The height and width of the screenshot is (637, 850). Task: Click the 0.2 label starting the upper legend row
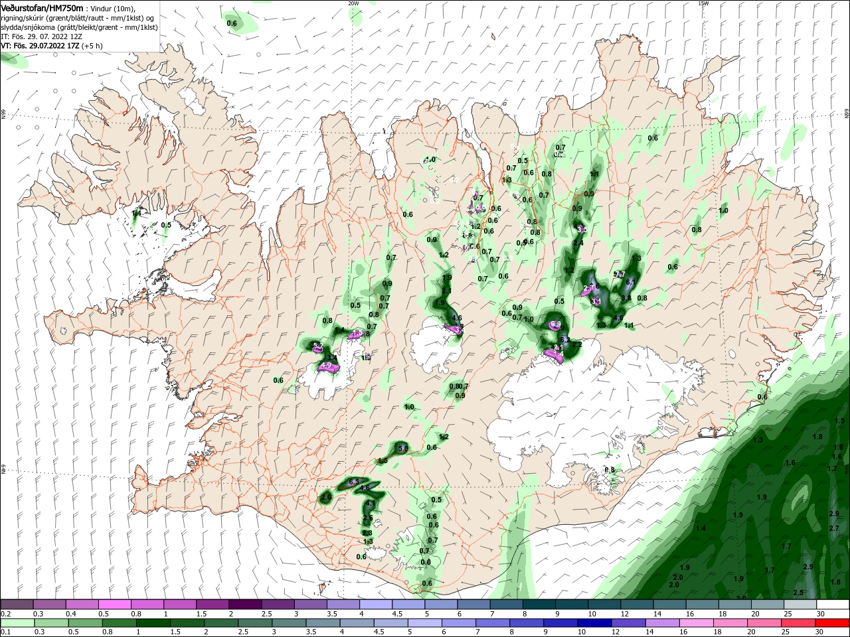(x=5, y=614)
